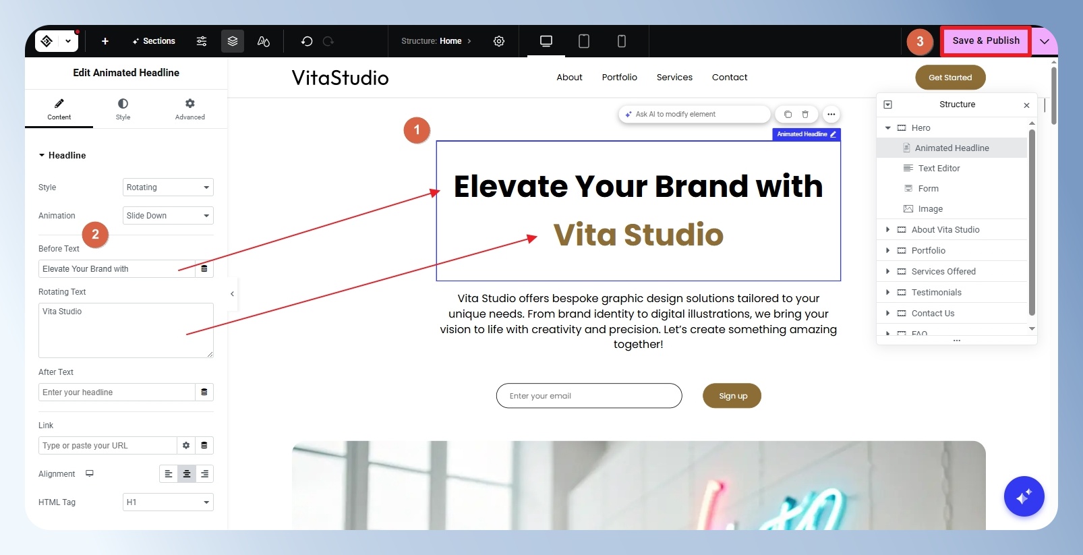Open About in site navigation
1083x555 pixels.
569,78
